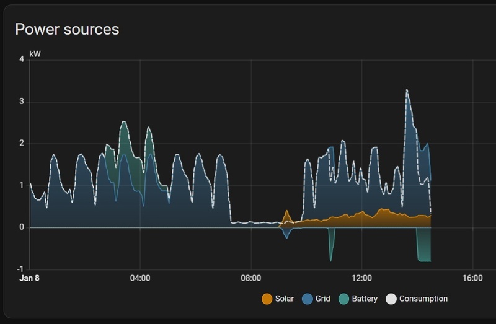Toggle the Solar series using orange legend circle
This screenshot has height=324, width=496.
[x=267, y=299]
